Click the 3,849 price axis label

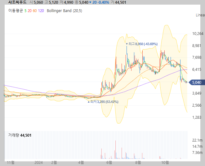pyautogui.click(x=197, y=93)
